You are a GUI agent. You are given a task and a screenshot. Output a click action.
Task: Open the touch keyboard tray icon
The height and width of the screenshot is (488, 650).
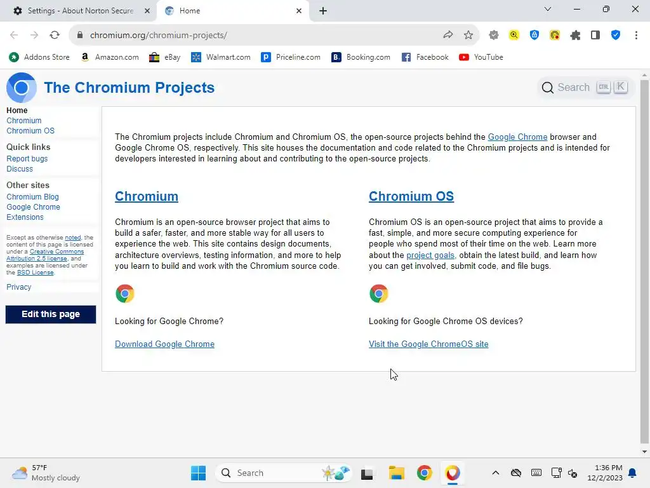(x=536, y=473)
